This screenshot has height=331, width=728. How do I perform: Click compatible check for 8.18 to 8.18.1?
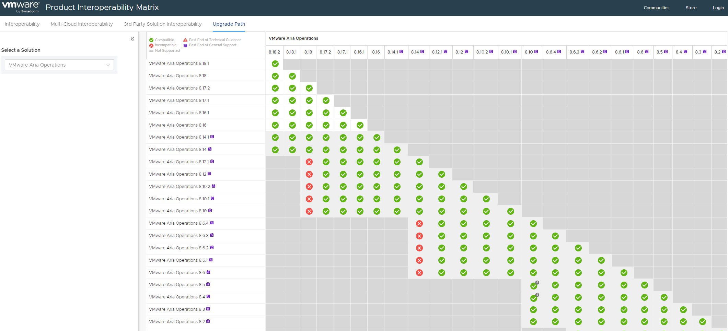pyautogui.click(x=292, y=76)
